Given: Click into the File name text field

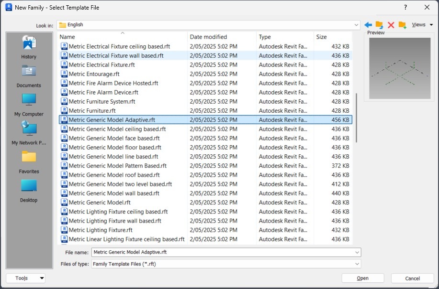Looking at the screenshot, I should click(x=223, y=252).
